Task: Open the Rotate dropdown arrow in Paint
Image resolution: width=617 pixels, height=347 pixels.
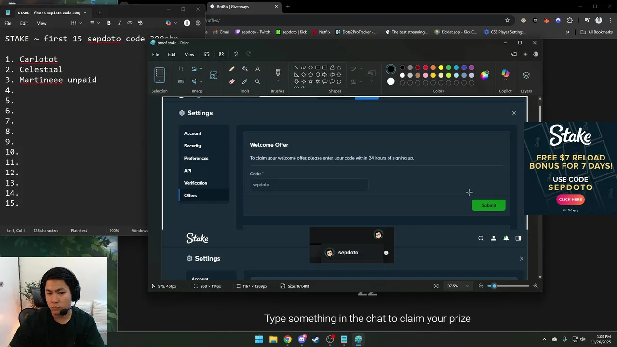Action: 201,69
